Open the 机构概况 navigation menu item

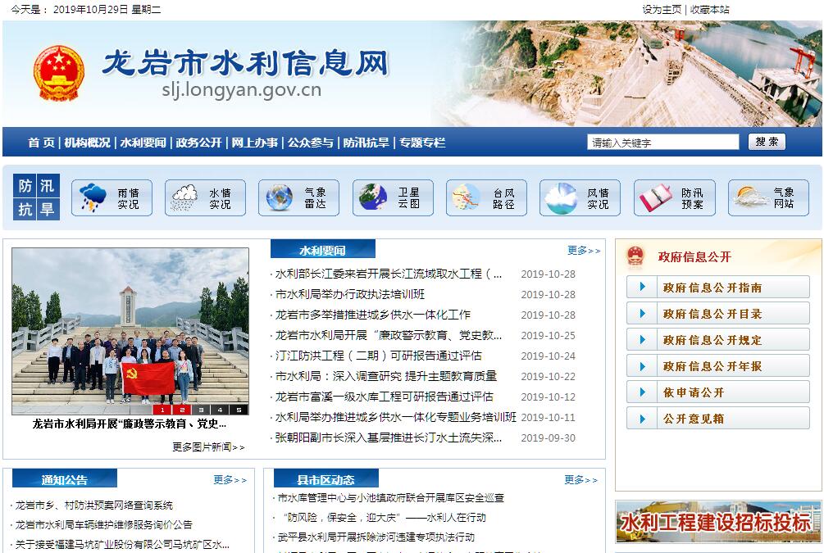click(87, 143)
